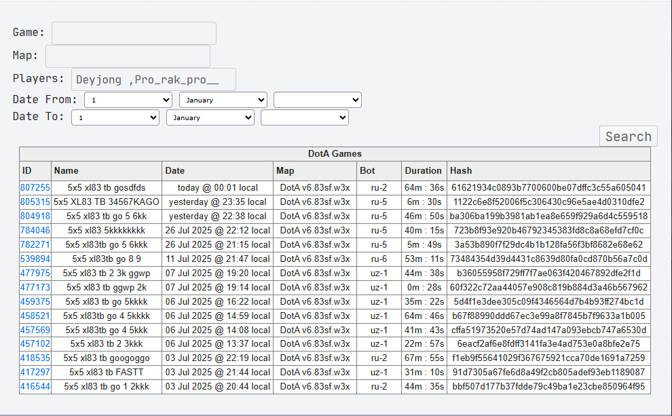672x416 pixels.
Task: Open game ID 459375 link
Action: click(x=35, y=301)
